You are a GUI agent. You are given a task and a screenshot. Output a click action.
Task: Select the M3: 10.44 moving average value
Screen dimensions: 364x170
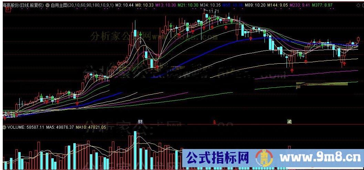[124, 5]
